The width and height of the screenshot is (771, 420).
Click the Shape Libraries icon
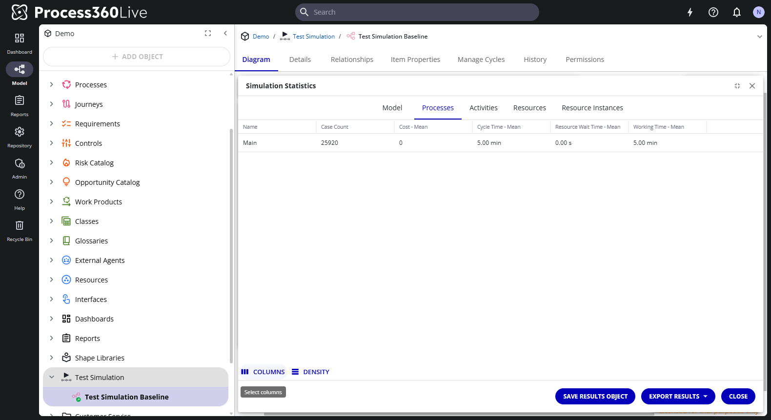[x=66, y=358]
